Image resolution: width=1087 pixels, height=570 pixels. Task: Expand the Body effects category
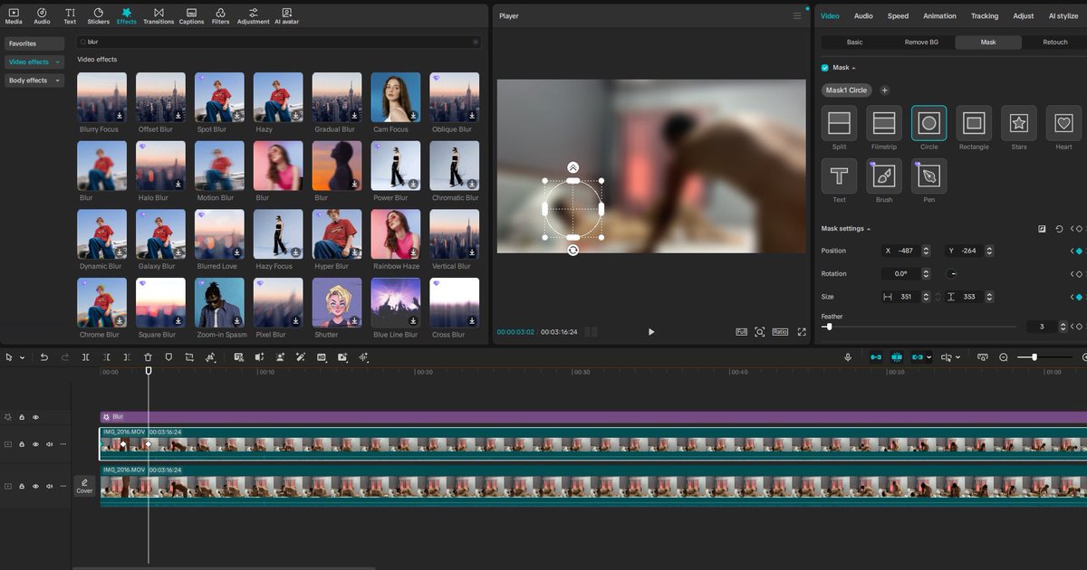58,81
